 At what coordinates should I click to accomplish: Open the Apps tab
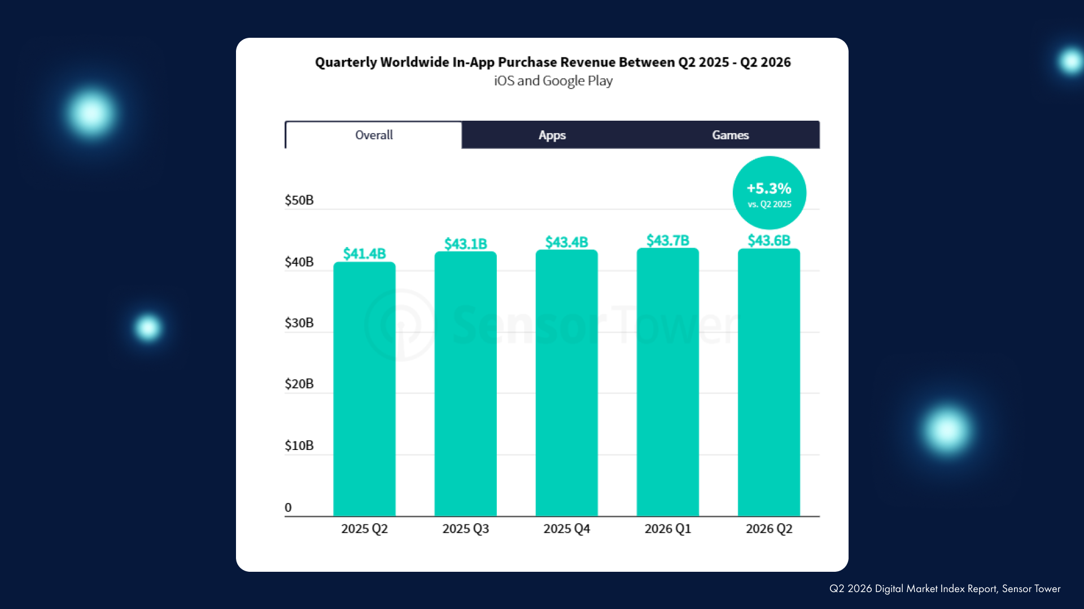click(x=552, y=135)
